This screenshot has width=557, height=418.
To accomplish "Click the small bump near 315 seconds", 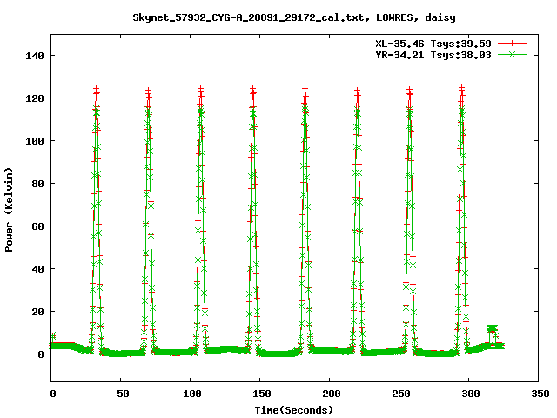I will (492, 328).
